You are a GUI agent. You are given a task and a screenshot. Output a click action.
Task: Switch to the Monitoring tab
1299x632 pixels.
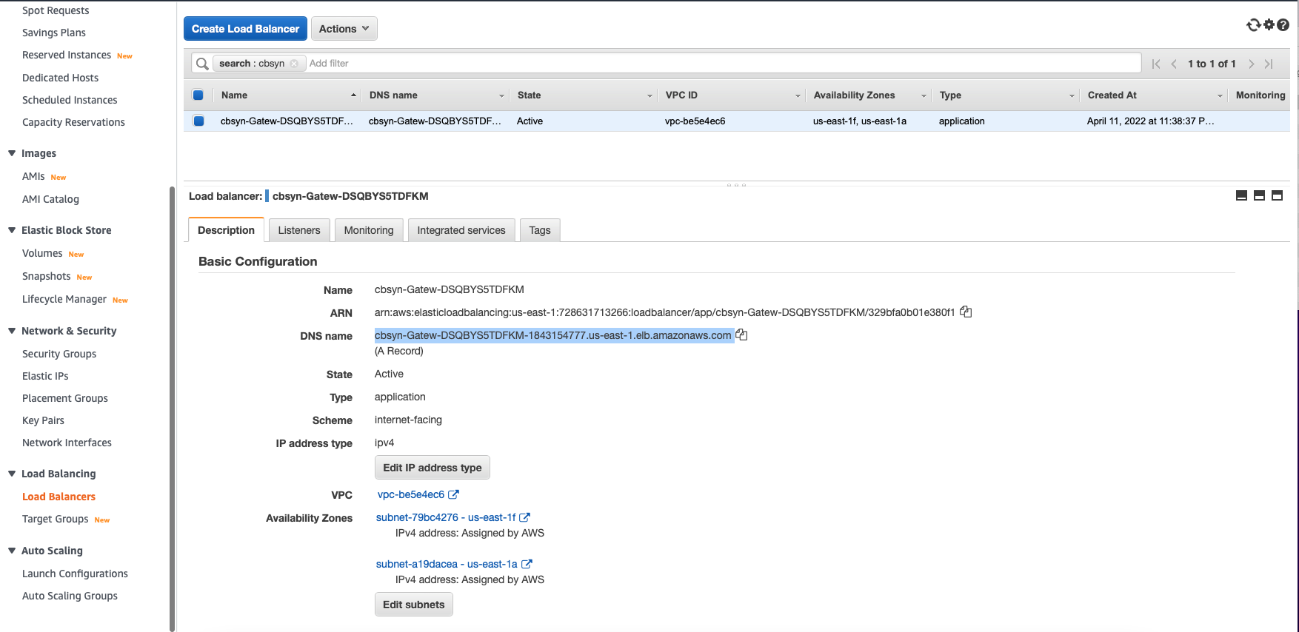[x=369, y=230]
